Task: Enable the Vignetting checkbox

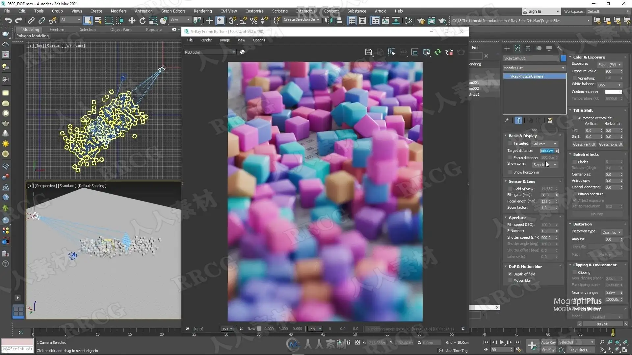Action: 575,78
